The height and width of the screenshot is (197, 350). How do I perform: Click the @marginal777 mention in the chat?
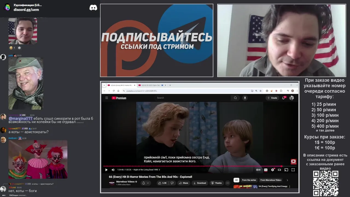click(21, 118)
